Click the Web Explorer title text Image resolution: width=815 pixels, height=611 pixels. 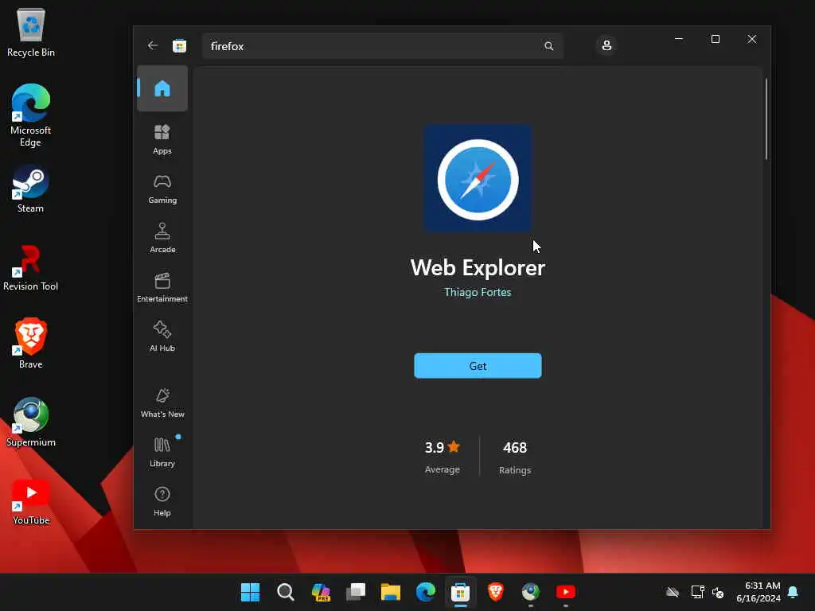click(x=478, y=267)
